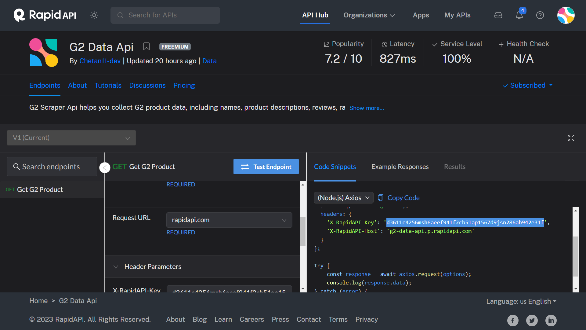Focus the Search for APIs field
This screenshot has width=586, height=330.
165,15
